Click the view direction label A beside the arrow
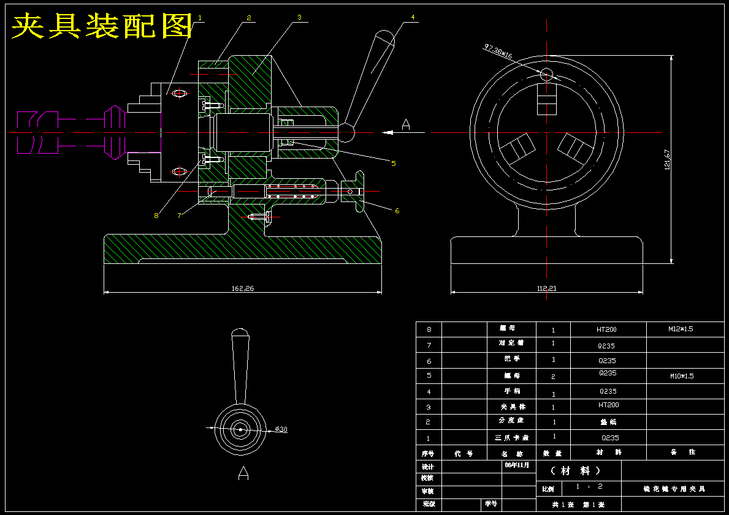This screenshot has width=729, height=515. pyautogui.click(x=405, y=124)
